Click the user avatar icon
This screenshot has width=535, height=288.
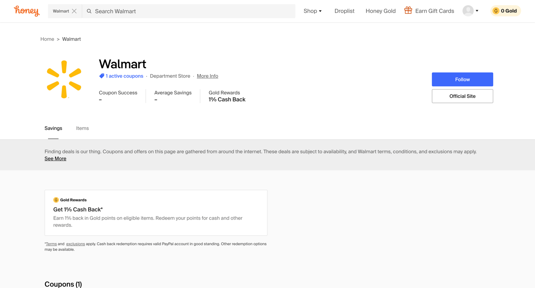point(468,11)
